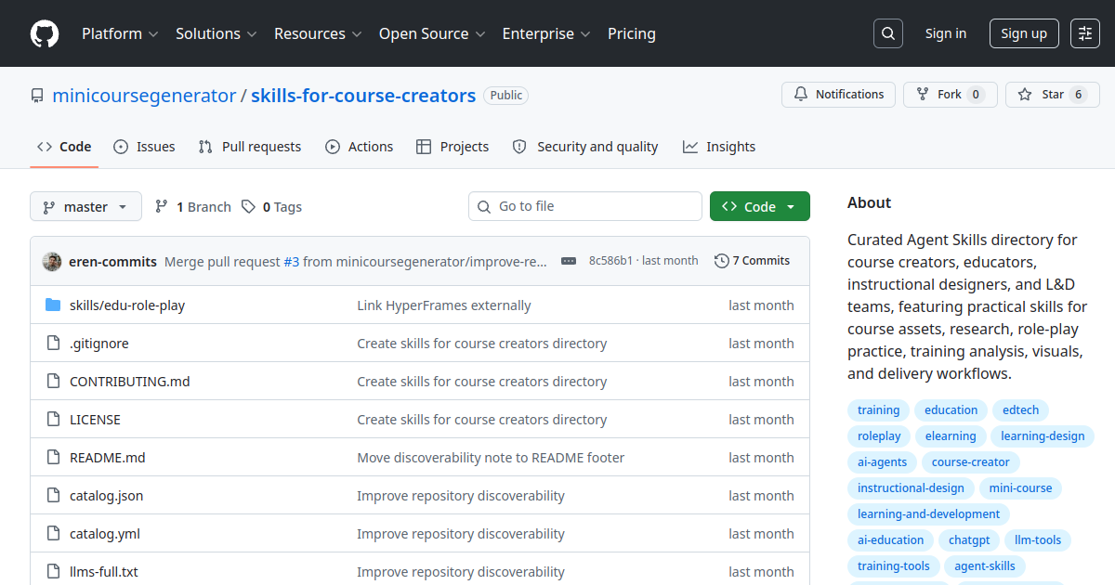
Task: Switch to the Issues tab
Action: (x=144, y=147)
